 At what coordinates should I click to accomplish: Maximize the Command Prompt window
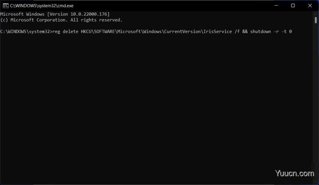293,6
